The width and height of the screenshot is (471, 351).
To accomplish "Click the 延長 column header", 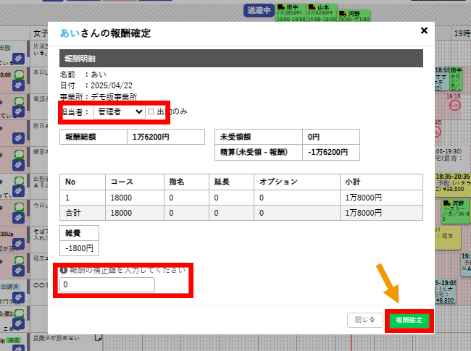I will tap(232, 182).
